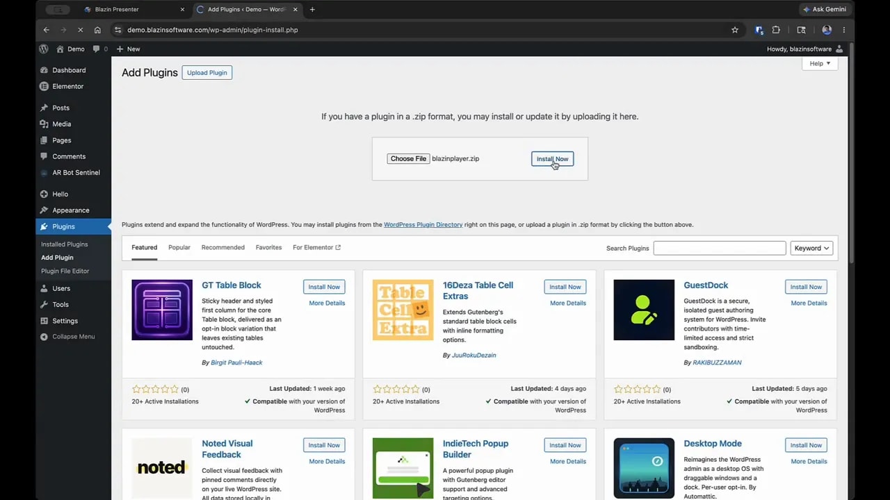Screen dimensions: 890x500
Task: Click the 16Deza Table Cell Extras thumbnail
Action: [403, 310]
